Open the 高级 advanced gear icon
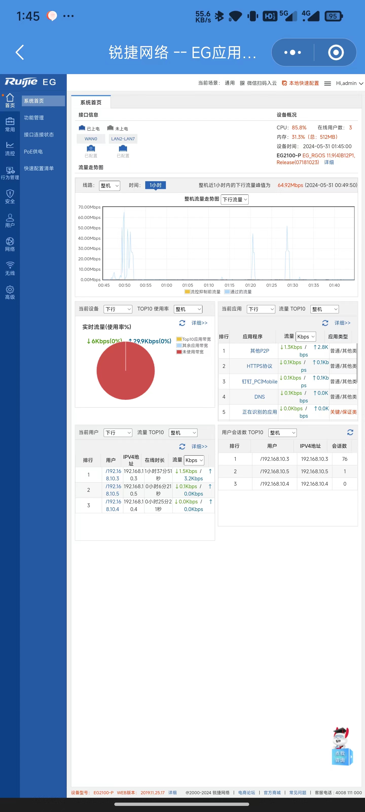Viewport: 365px width, 812px height. [x=10, y=292]
